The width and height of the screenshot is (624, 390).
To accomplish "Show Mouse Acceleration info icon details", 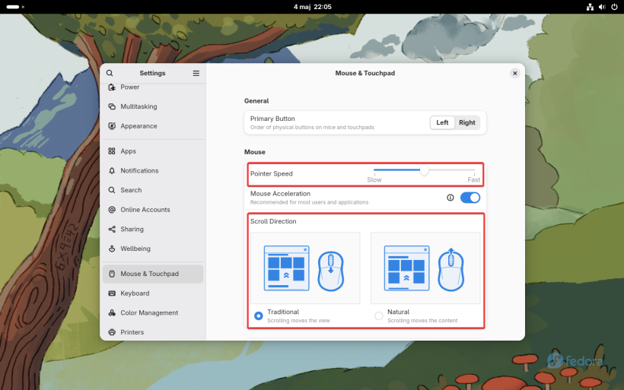I will (450, 198).
